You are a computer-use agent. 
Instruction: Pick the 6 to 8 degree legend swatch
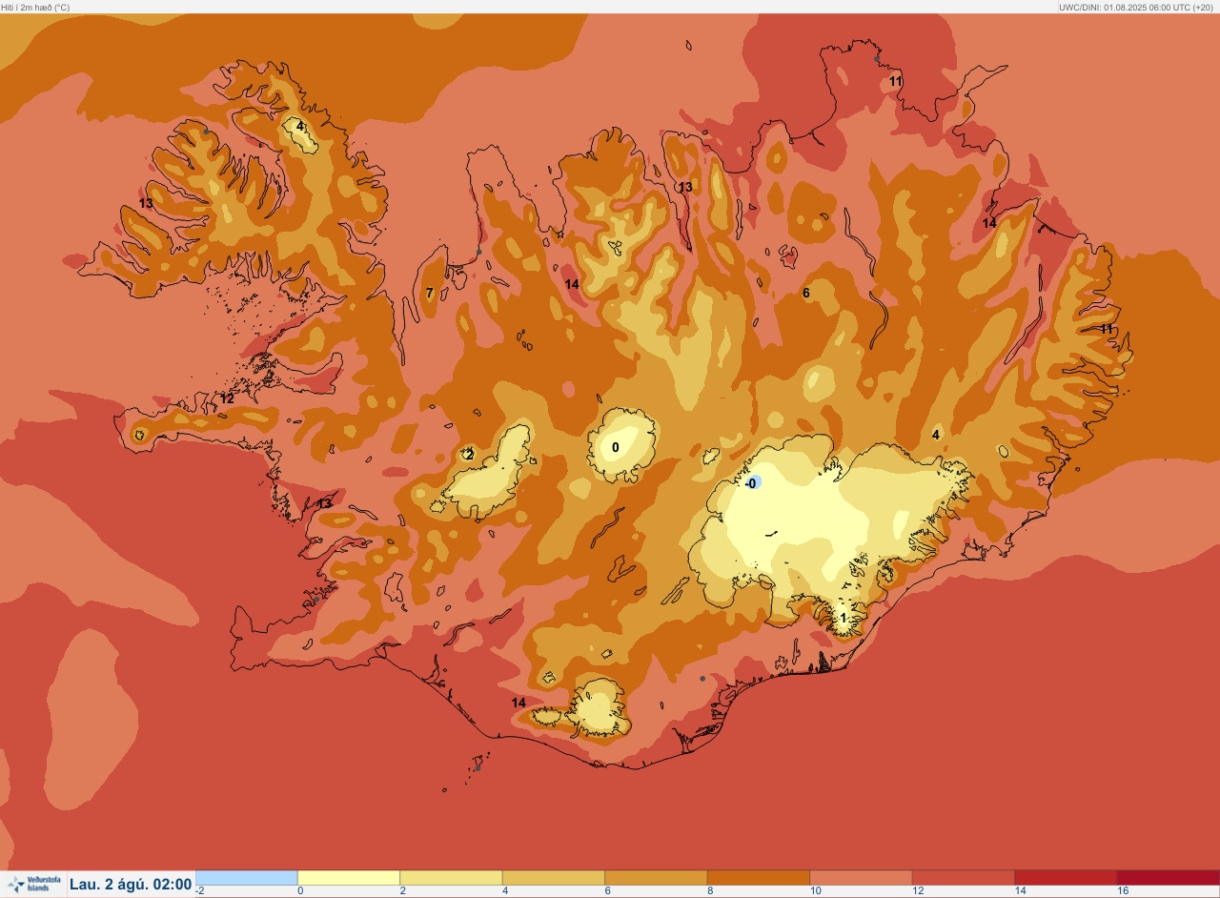(656, 877)
